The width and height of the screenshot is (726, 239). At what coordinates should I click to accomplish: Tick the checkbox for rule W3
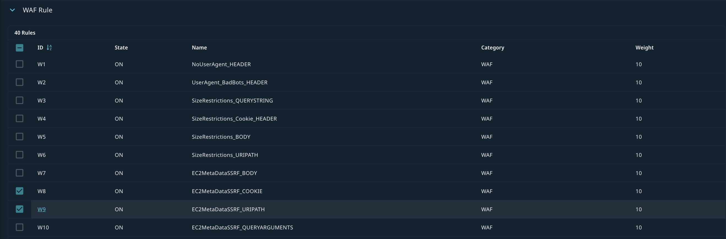coord(20,100)
